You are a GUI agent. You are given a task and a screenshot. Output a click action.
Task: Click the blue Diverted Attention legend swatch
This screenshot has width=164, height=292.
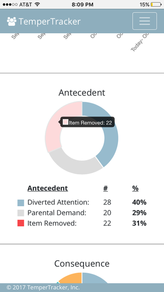[21, 203]
